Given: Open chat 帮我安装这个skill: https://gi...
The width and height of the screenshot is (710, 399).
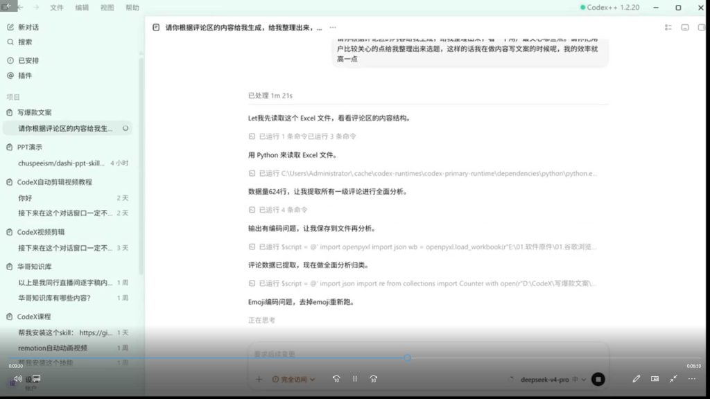Looking at the screenshot, I should 68,332.
